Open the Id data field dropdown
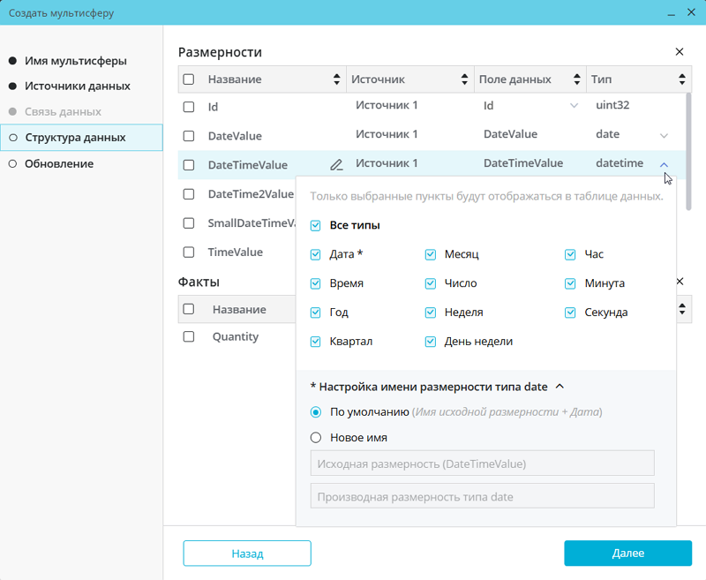Image resolution: width=706 pixels, height=580 pixels. click(575, 106)
